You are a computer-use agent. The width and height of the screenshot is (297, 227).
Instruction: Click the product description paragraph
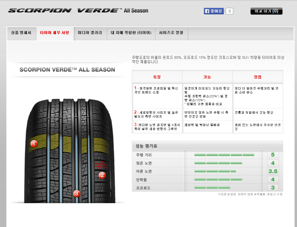[208, 59]
